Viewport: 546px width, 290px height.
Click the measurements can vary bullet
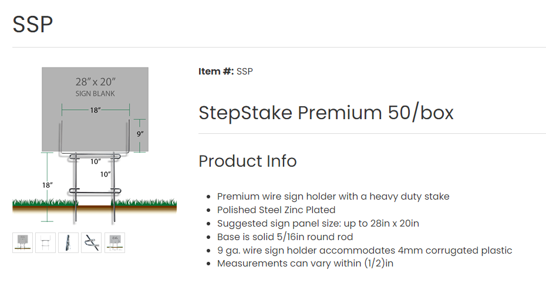coord(305,264)
